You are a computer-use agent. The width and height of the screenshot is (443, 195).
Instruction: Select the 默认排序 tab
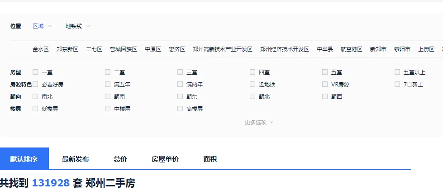[x=24, y=158]
